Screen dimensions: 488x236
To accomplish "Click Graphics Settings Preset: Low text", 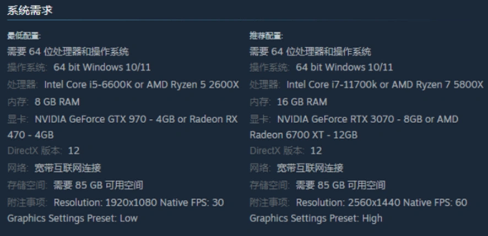I will 72,218.
